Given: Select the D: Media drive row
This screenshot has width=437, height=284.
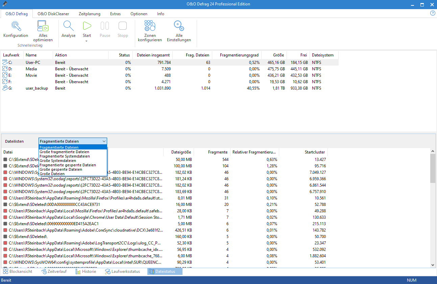Looking at the screenshot, I should tap(31, 69).
